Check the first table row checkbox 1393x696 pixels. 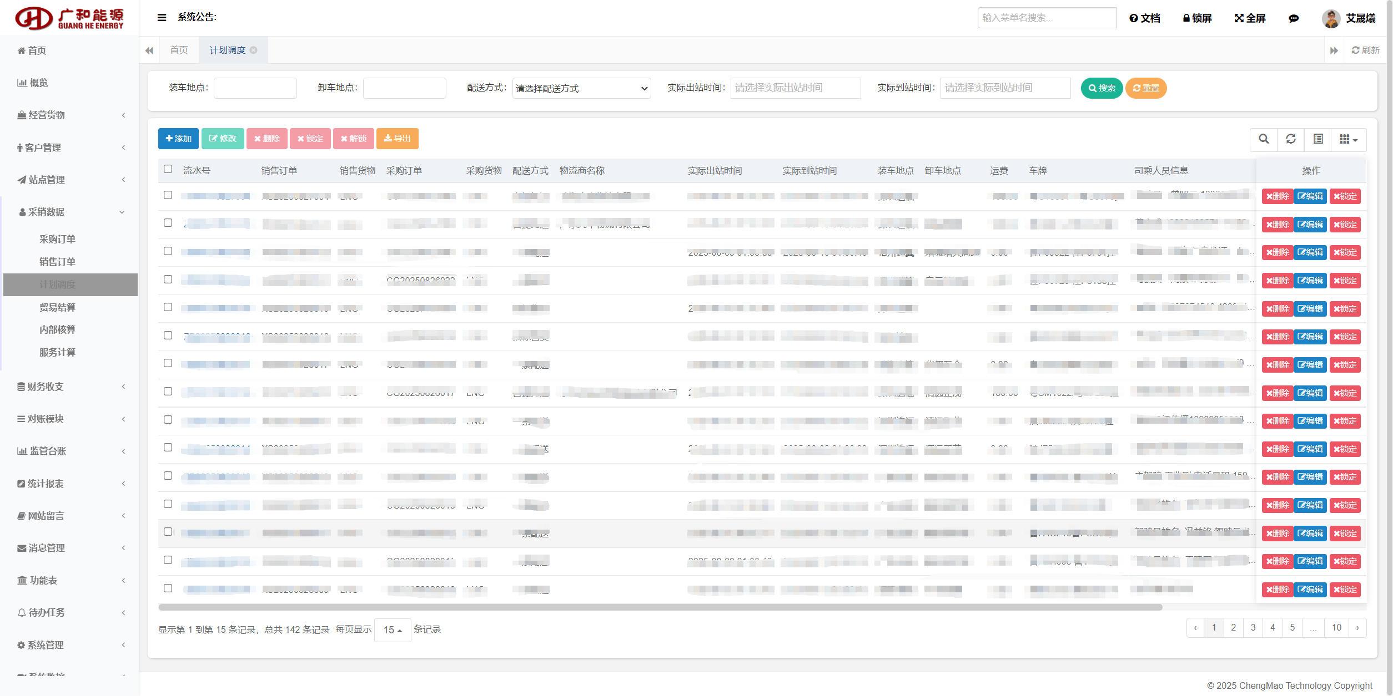(x=168, y=195)
